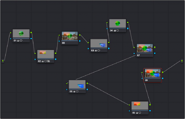Screen dimensions: 185x119
Task: Click node 01 green RGB output square
Action: coord(31,33)
